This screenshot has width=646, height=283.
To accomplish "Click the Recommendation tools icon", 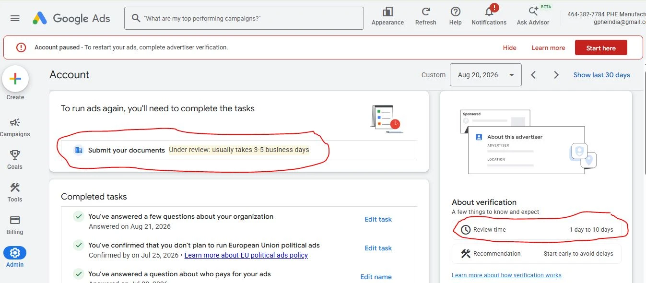I will pos(466,254).
